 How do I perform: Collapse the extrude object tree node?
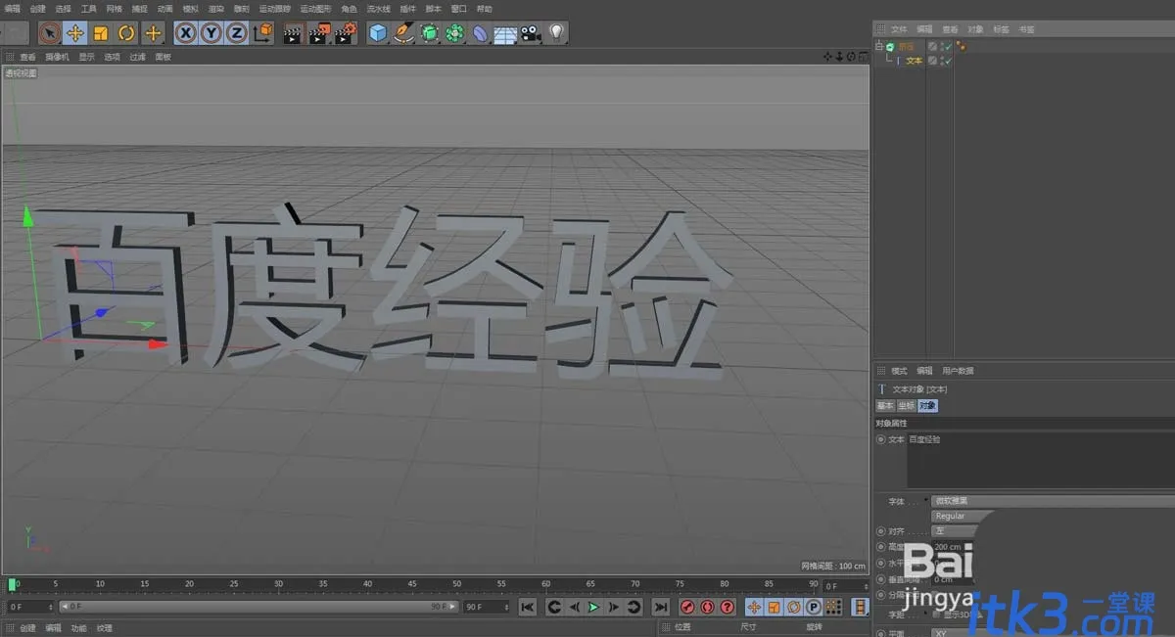point(879,46)
